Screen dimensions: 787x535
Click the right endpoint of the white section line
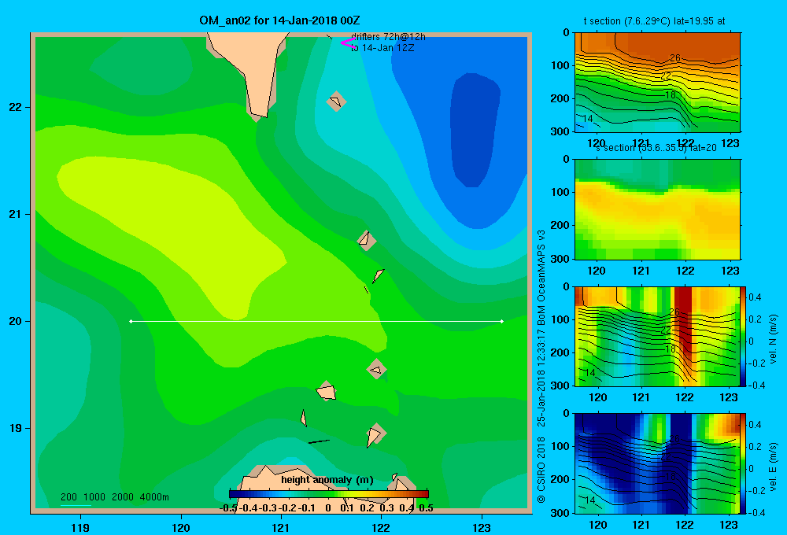[502, 321]
